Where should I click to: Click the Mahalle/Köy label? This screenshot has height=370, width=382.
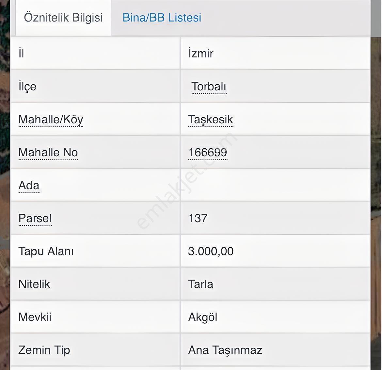tap(51, 119)
